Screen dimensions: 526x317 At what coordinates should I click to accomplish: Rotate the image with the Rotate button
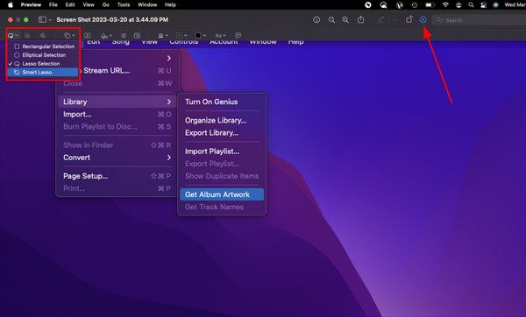point(409,20)
